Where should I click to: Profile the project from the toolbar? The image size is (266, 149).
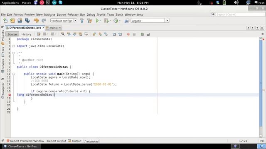tap(116, 21)
